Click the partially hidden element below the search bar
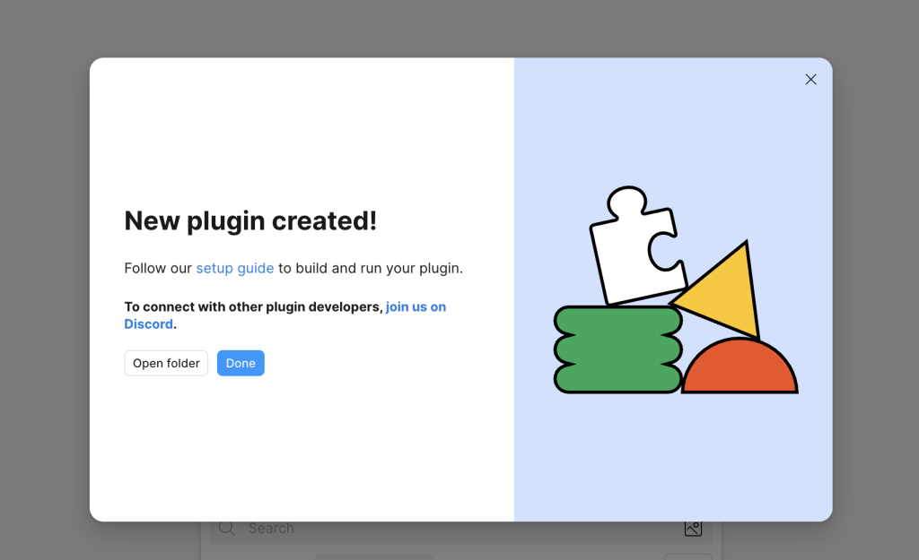The width and height of the screenshot is (919, 560). click(x=373, y=556)
